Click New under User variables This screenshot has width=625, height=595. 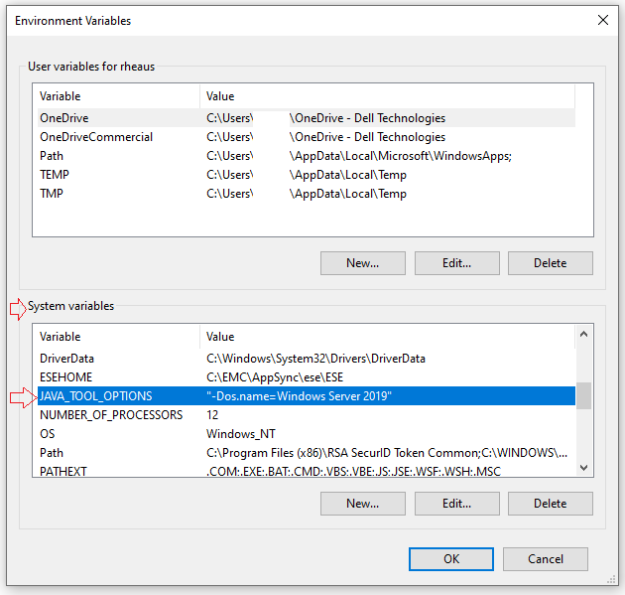point(363,263)
